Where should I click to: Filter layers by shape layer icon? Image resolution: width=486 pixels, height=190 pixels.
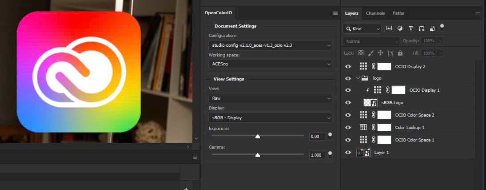click(421, 28)
